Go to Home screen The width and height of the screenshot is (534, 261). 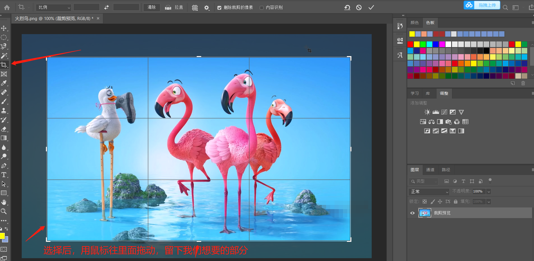click(x=7, y=8)
